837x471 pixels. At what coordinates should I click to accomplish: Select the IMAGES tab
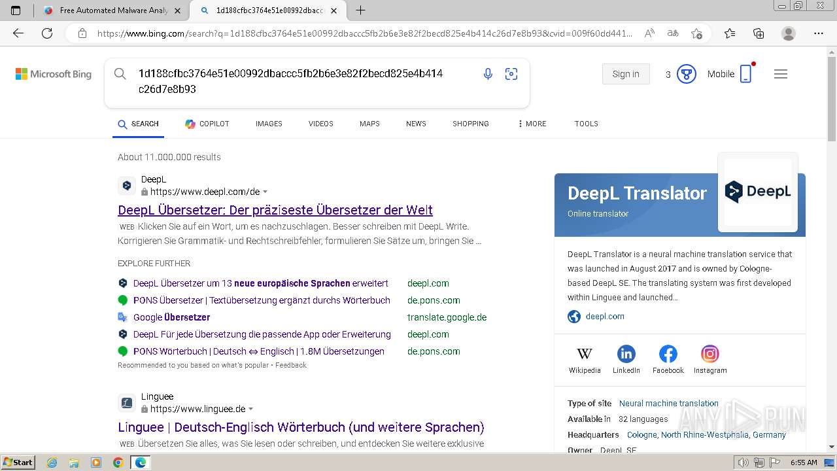click(x=269, y=124)
